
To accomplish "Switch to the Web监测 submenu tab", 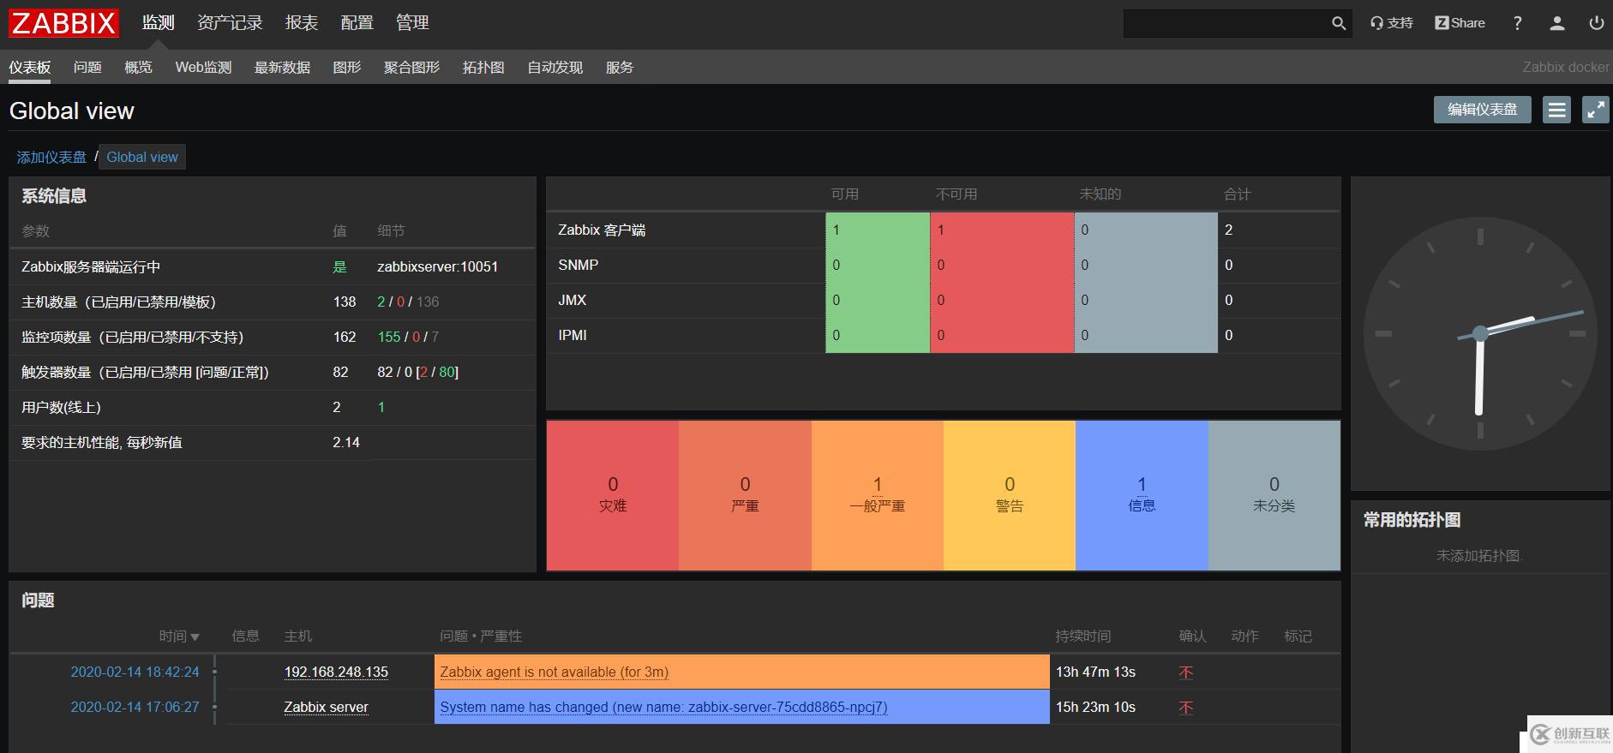I will [x=203, y=67].
